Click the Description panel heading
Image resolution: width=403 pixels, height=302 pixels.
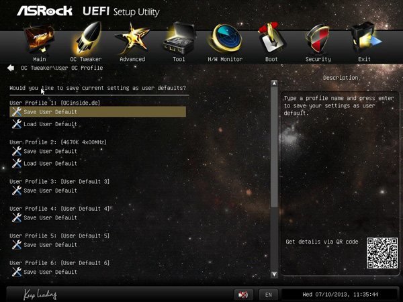(341, 78)
